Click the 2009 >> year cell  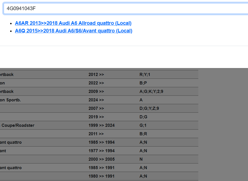pyautogui.click(x=96, y=91)
